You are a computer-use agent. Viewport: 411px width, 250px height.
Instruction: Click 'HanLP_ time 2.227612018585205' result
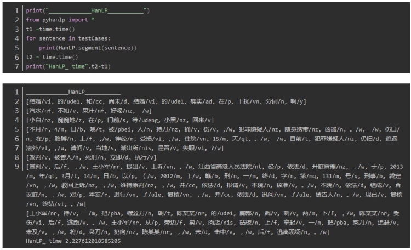coord(73,241)
